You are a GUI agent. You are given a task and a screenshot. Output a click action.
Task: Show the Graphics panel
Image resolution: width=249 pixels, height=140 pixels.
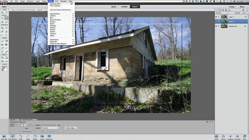[x=230, y=137]
